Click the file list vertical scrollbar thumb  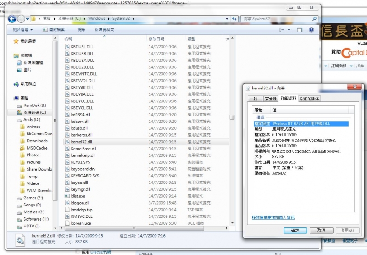coord(232,117)
